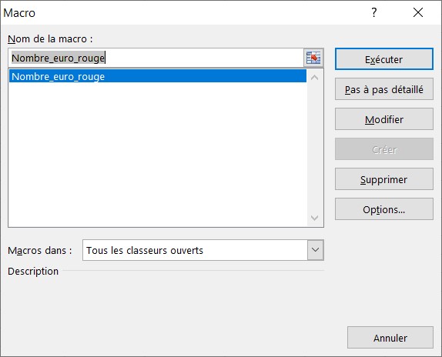Click the macro list scroll up arrow
The width and height of the screenshot is (442, 357).
315,77
